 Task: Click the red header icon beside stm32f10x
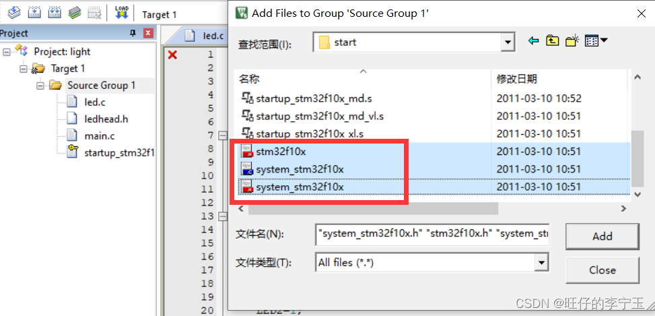(248, 152)
